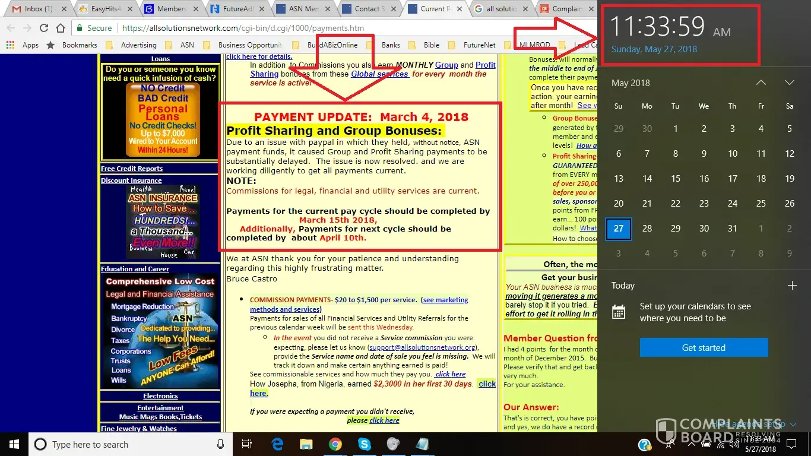
Task: Go to Chrome home page
Action: pos(60,28)
